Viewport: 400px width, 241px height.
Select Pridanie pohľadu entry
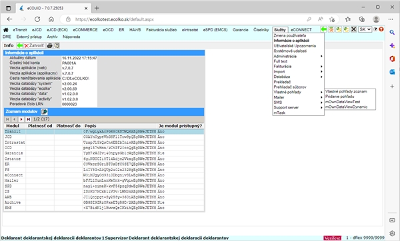tap(339, 97)
